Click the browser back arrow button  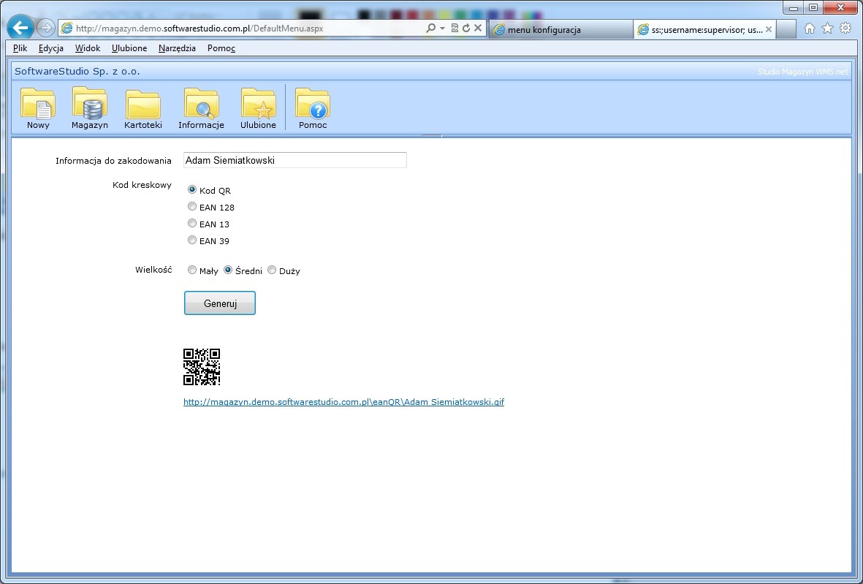tap(20, 28)
